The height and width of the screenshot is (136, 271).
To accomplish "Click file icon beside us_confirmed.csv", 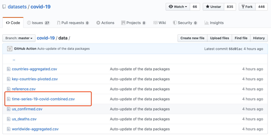I will point(9,109).
